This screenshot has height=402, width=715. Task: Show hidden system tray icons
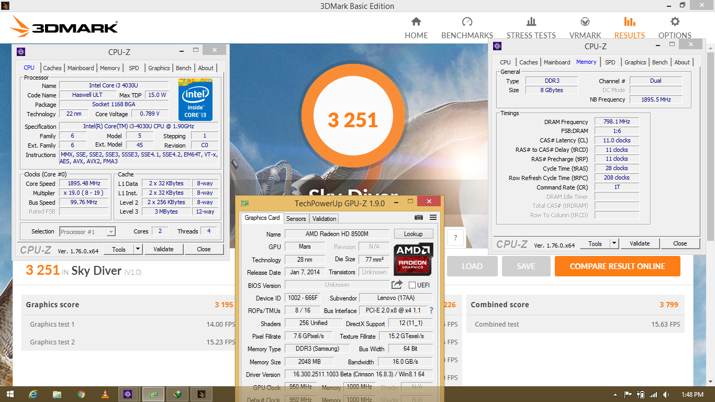tap(615, 394)
